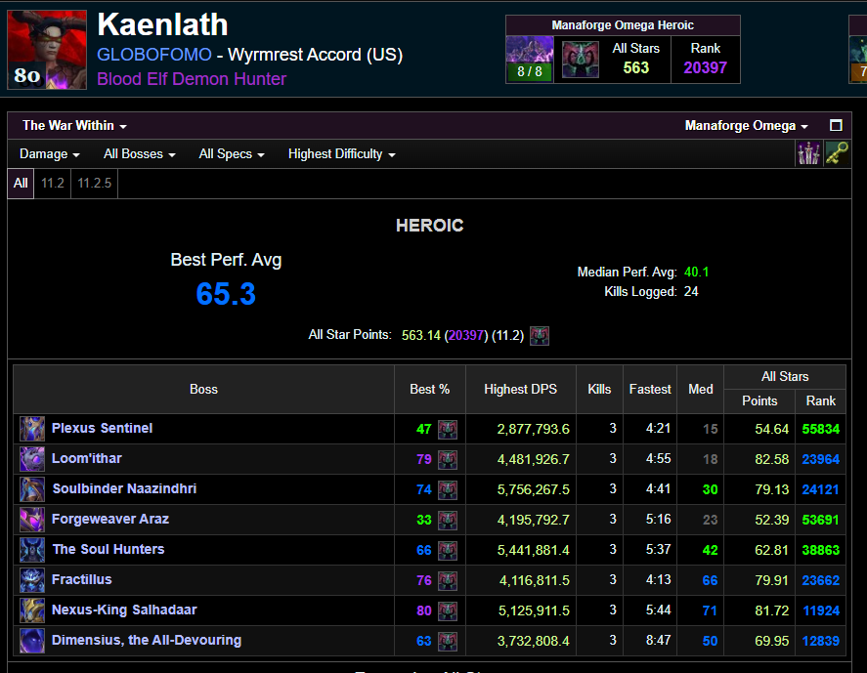
Task: Click the Demon Hunter spec icon in header
Action: pyautogui.click(x=580, y=60)
